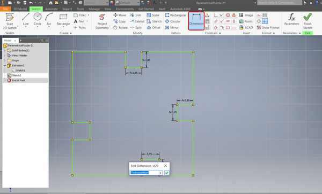Open the File menu tab
Image resolution: width=322 pixels, height=194 pixels.
pyautogui.click(x=5, y=9)
